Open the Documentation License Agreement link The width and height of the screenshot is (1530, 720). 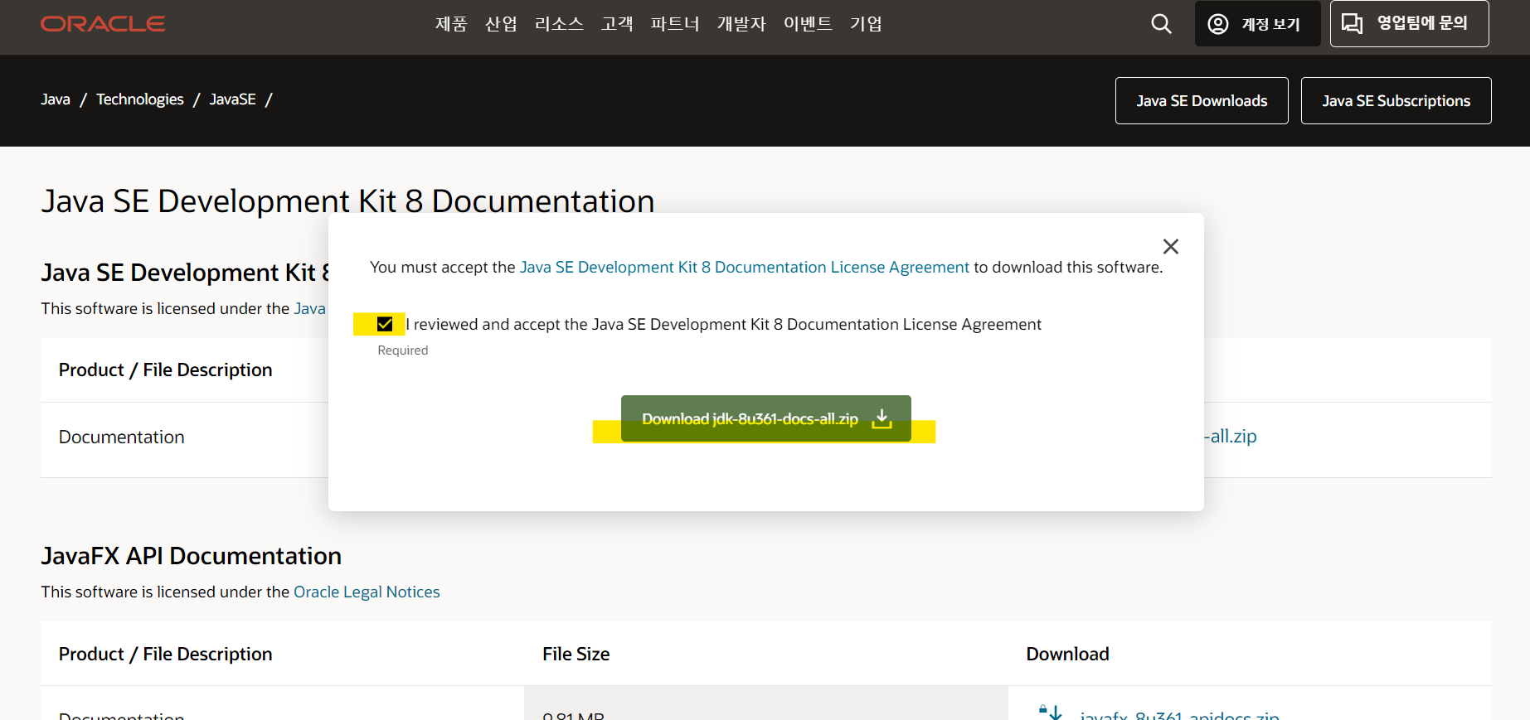(x=744, y=267)
